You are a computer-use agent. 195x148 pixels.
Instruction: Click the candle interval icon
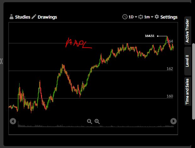tap(141, 17)
